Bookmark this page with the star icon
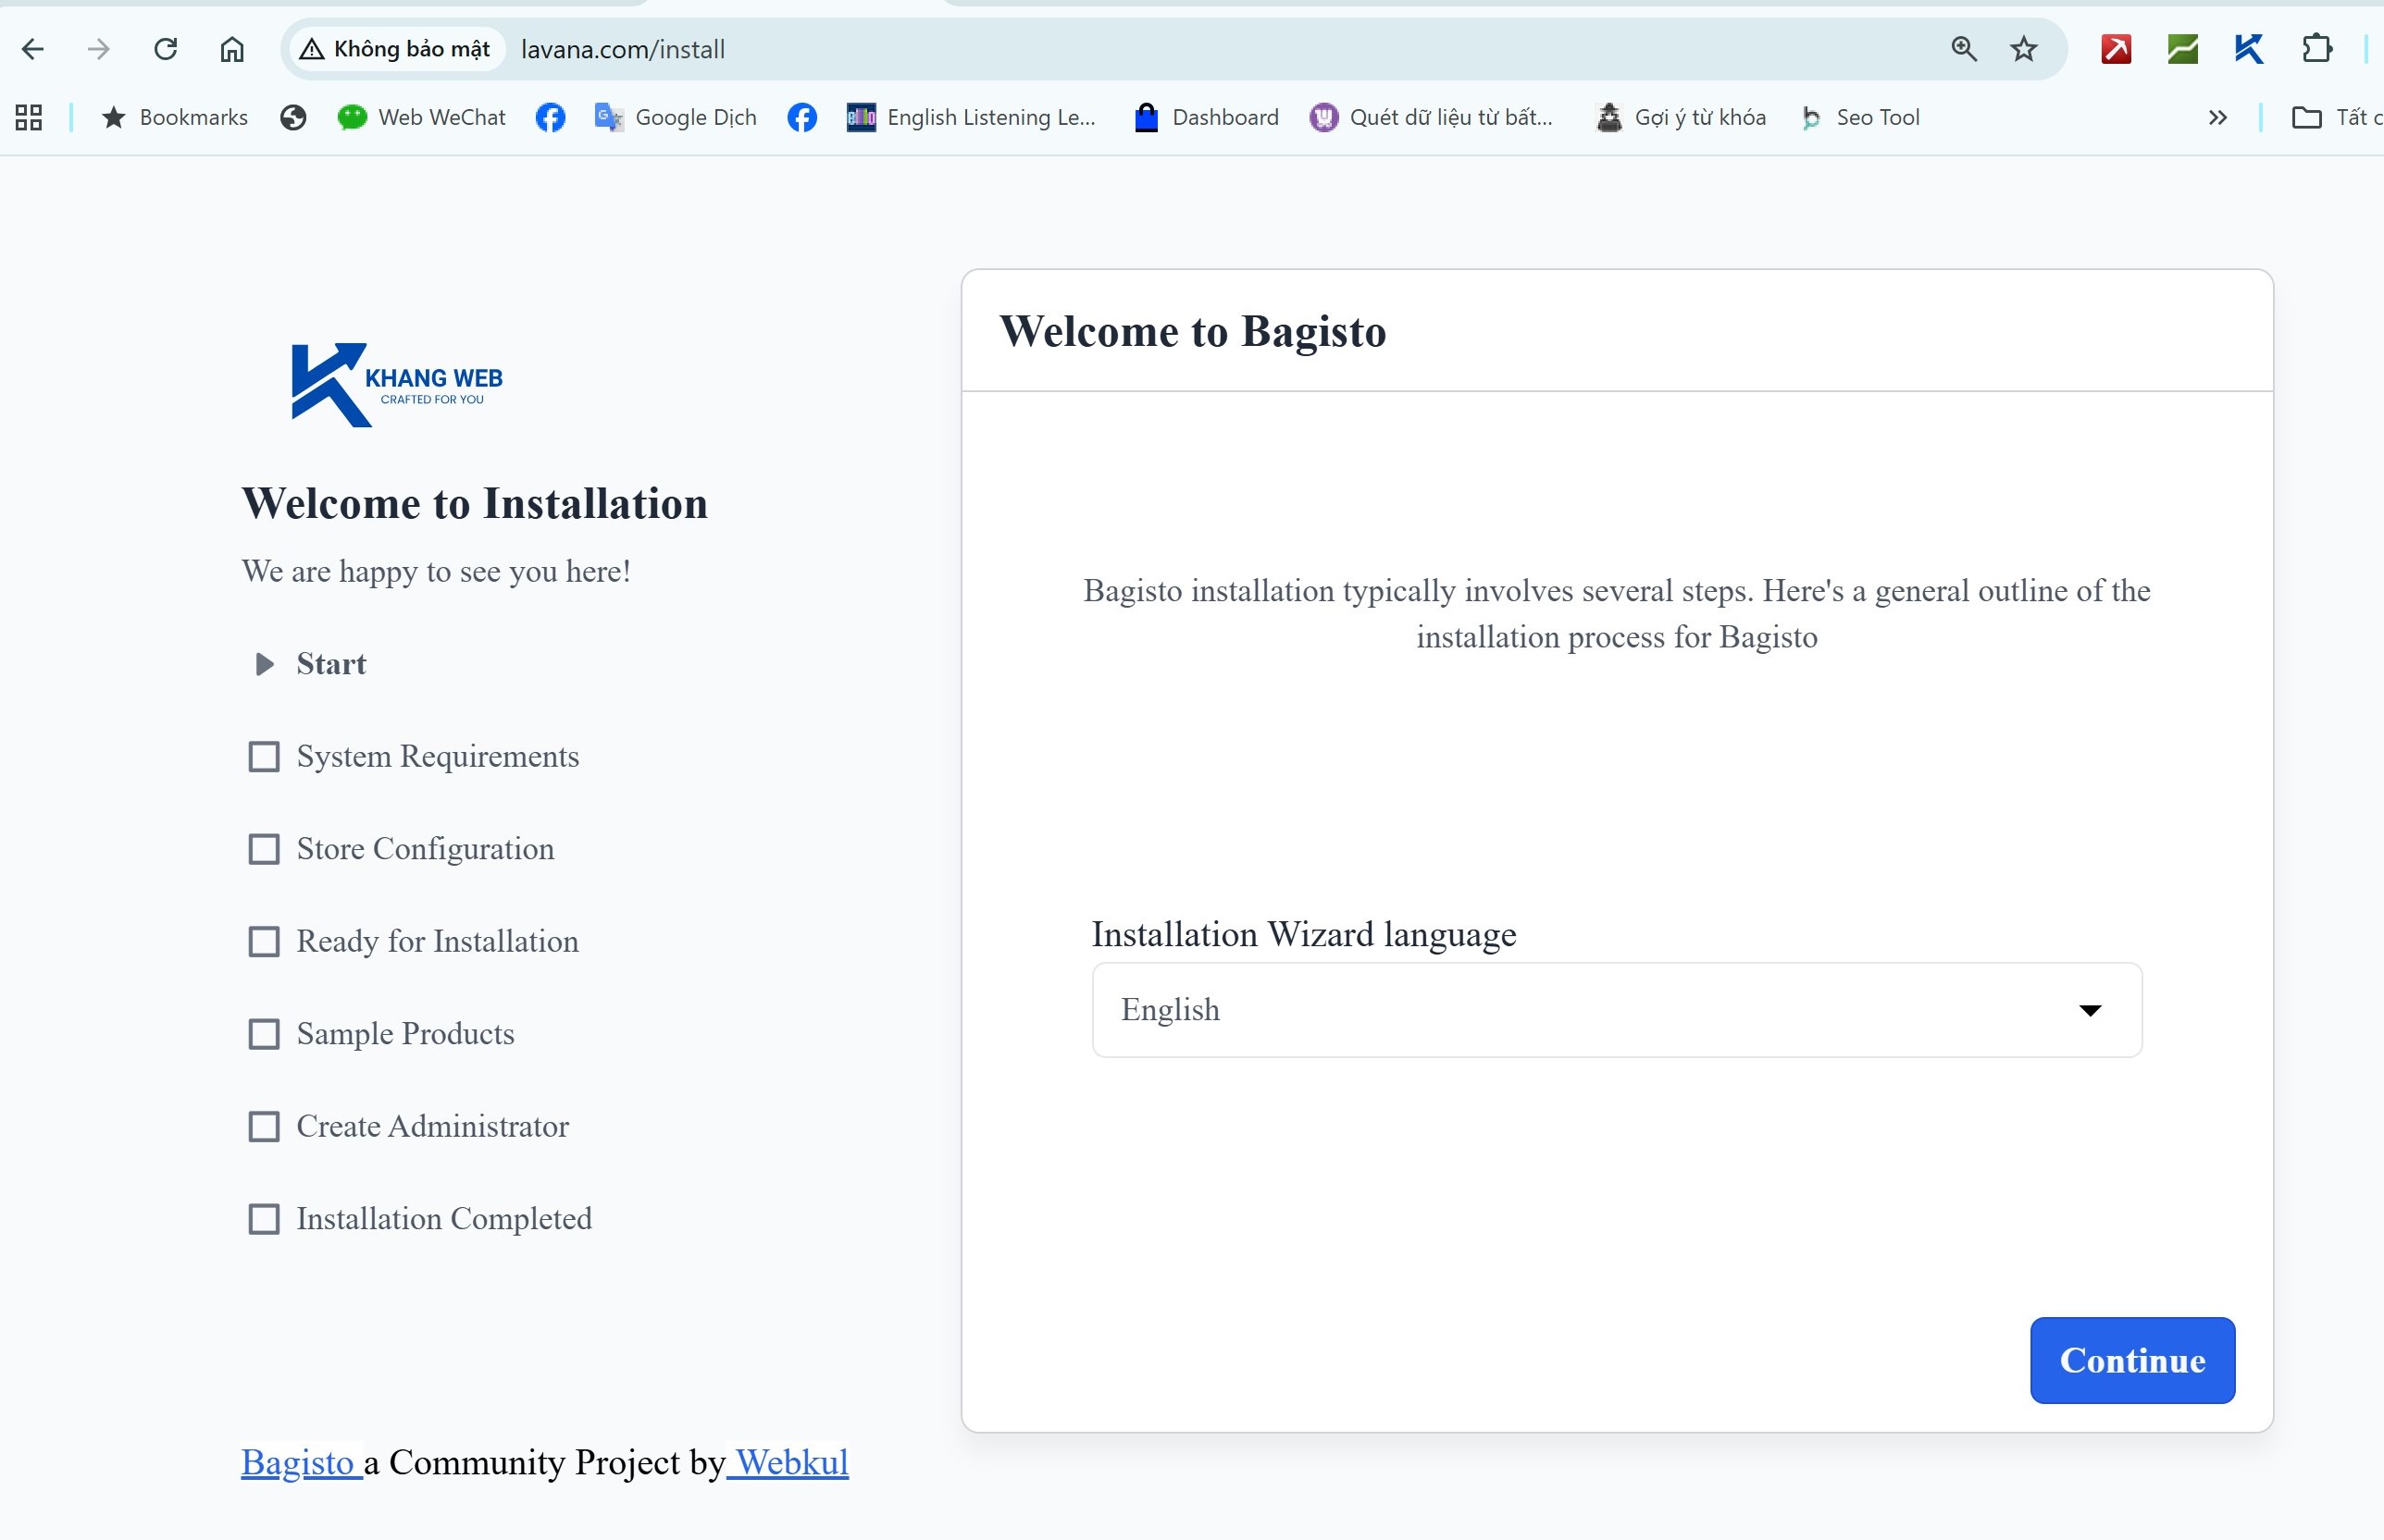2384x1540 pixels. click(x=2023, y=49)
